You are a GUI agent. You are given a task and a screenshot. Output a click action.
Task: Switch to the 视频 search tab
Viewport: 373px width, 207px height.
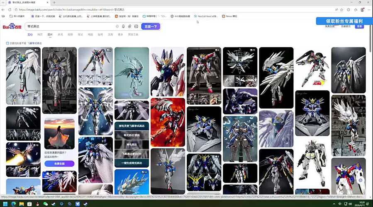70,35
